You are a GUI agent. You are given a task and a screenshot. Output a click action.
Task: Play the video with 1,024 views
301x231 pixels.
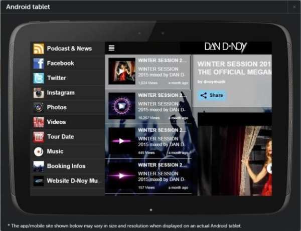pos(122,71)
